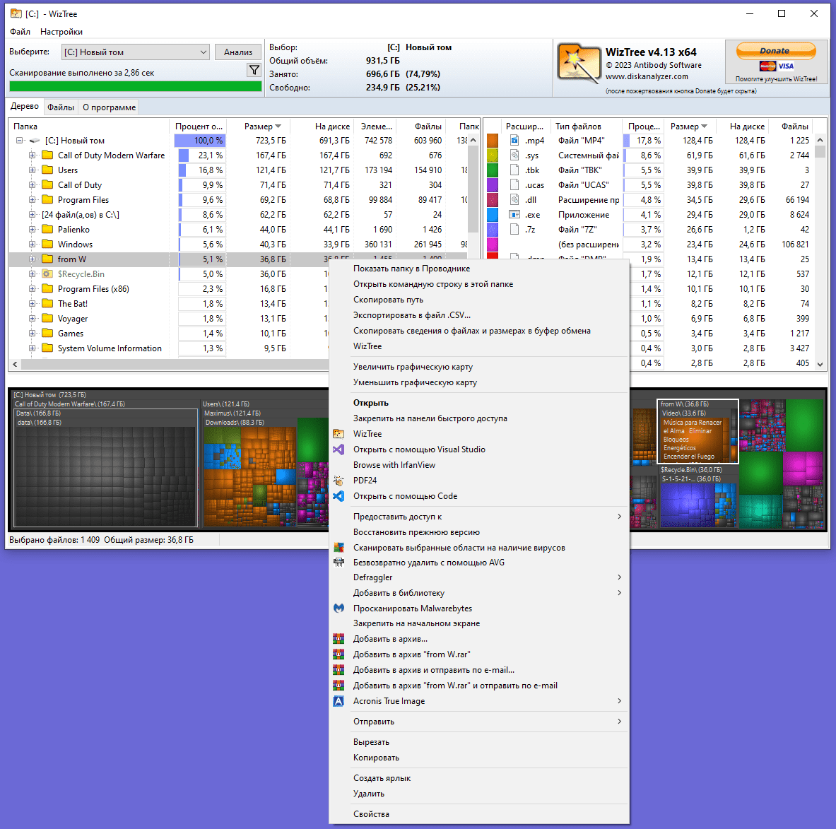Click the purple color swatch for .ucas
The height and width of the screenshot is (829, 836).
(x=493, y=185)
